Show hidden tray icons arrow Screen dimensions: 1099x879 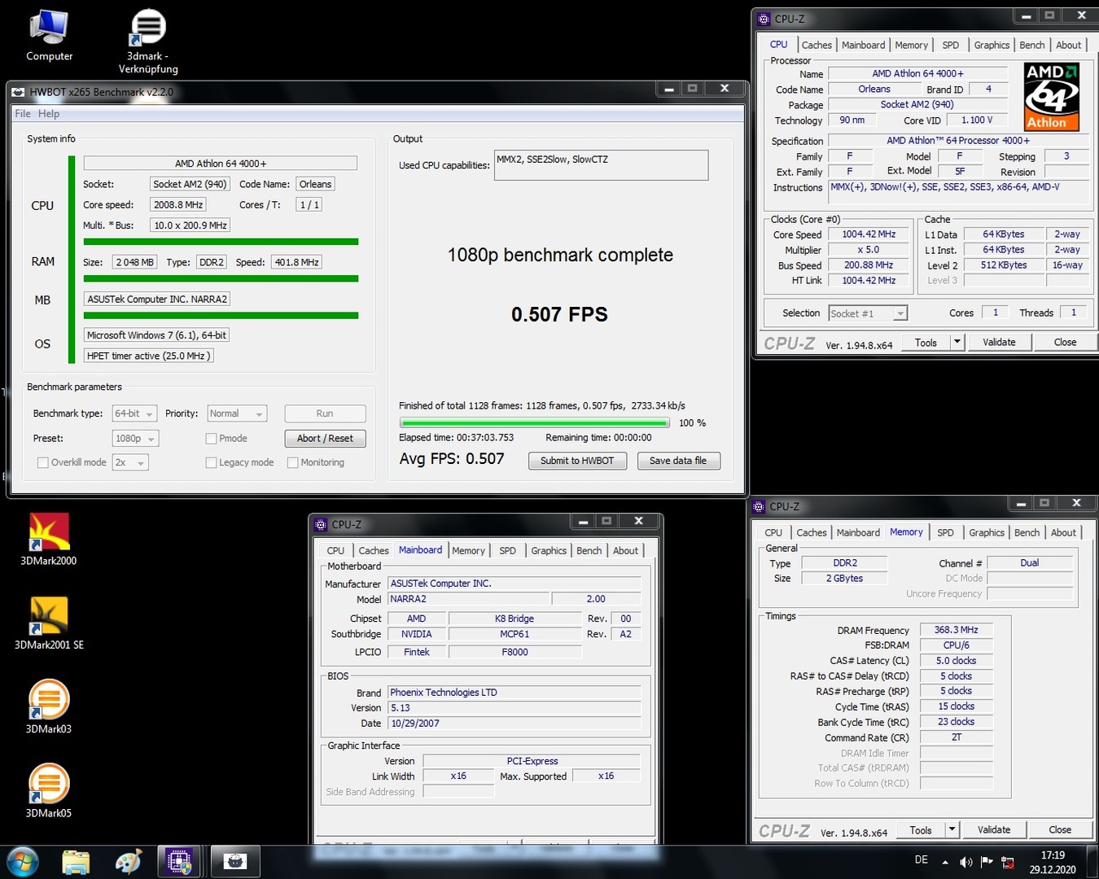pyautogui.click(x=945, y=862)
